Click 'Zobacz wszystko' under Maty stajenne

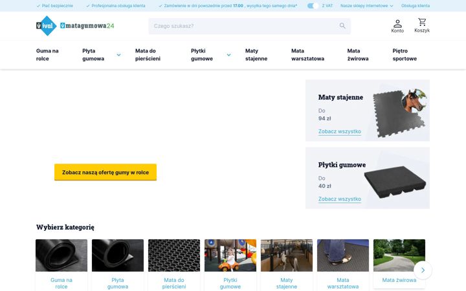click(340, 131)
